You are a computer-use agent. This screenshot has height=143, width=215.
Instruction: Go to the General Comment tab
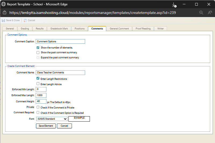119,29
